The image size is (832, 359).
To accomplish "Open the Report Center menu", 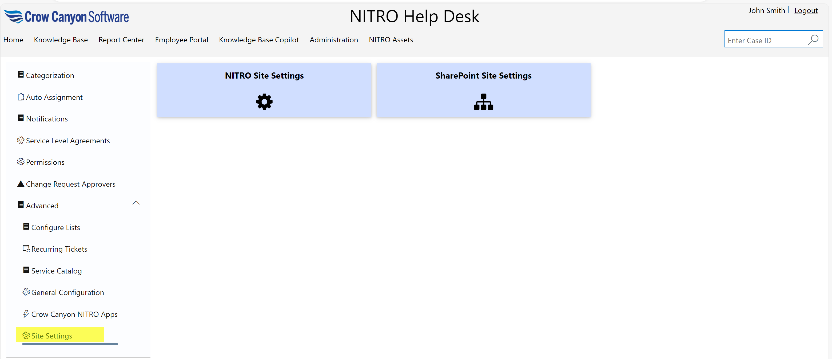I will tap(121, 40).
